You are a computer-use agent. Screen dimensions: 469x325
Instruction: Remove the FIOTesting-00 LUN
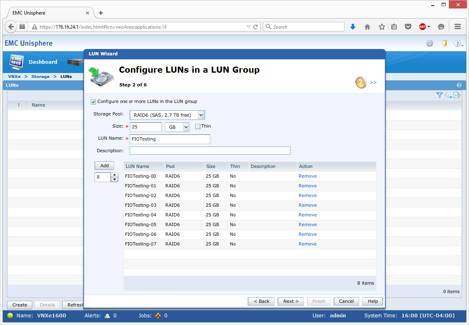pos(307,176)
